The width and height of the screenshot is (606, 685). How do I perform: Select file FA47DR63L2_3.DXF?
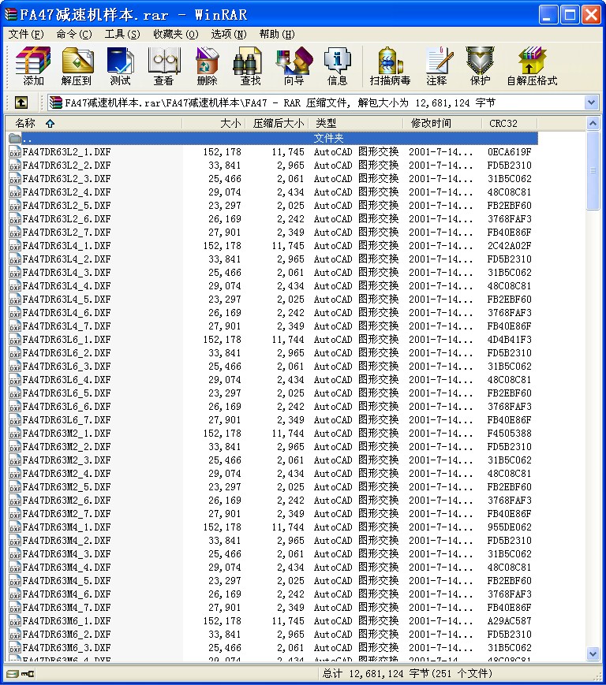coord(66,179)
